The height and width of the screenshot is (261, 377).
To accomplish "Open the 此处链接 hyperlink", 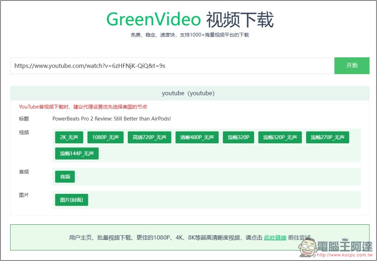I will [275, 238].
